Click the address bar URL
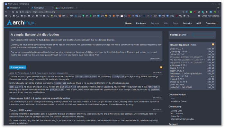 coord(44,12)
